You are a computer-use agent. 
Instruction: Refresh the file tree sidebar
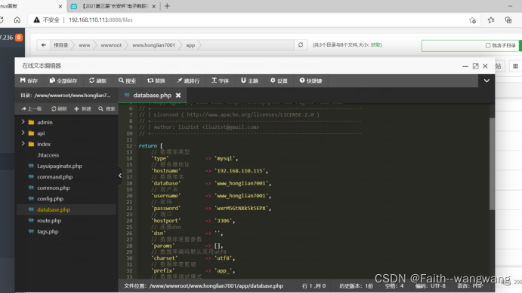59,108
